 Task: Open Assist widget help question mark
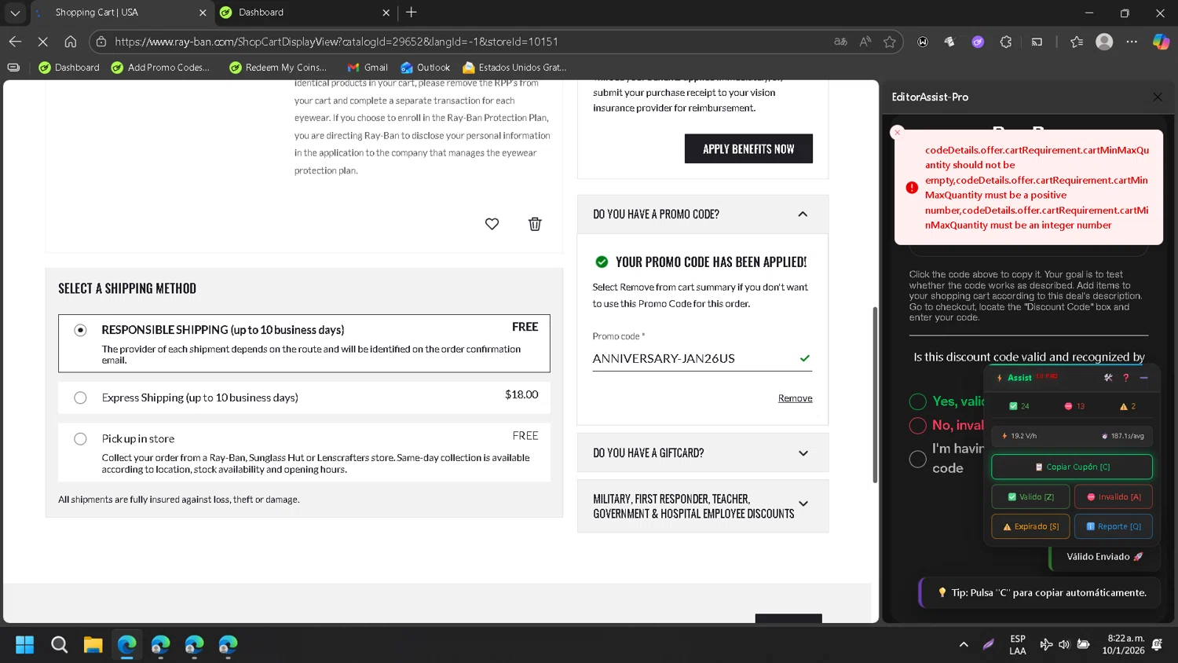click(1125, 378)
